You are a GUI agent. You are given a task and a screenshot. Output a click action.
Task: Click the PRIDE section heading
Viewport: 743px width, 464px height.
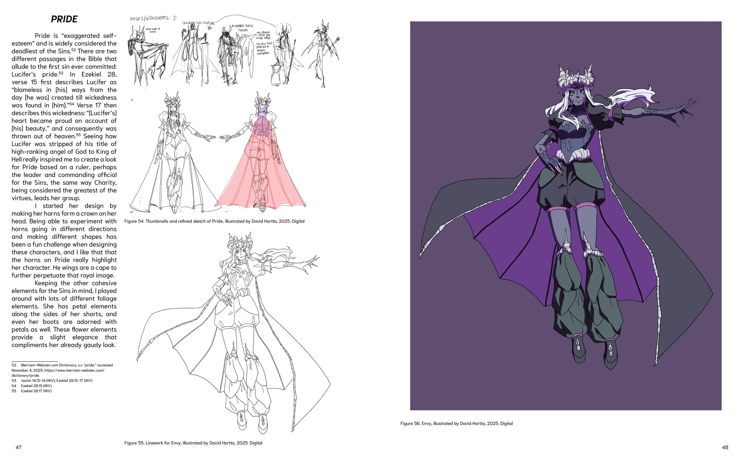64,19
